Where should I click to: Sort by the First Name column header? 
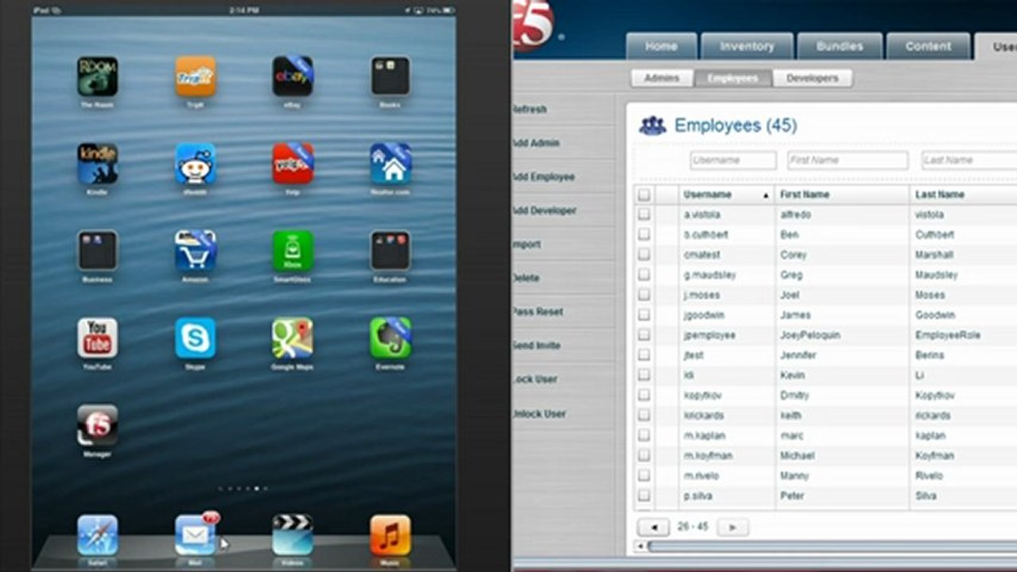(842, 195)
